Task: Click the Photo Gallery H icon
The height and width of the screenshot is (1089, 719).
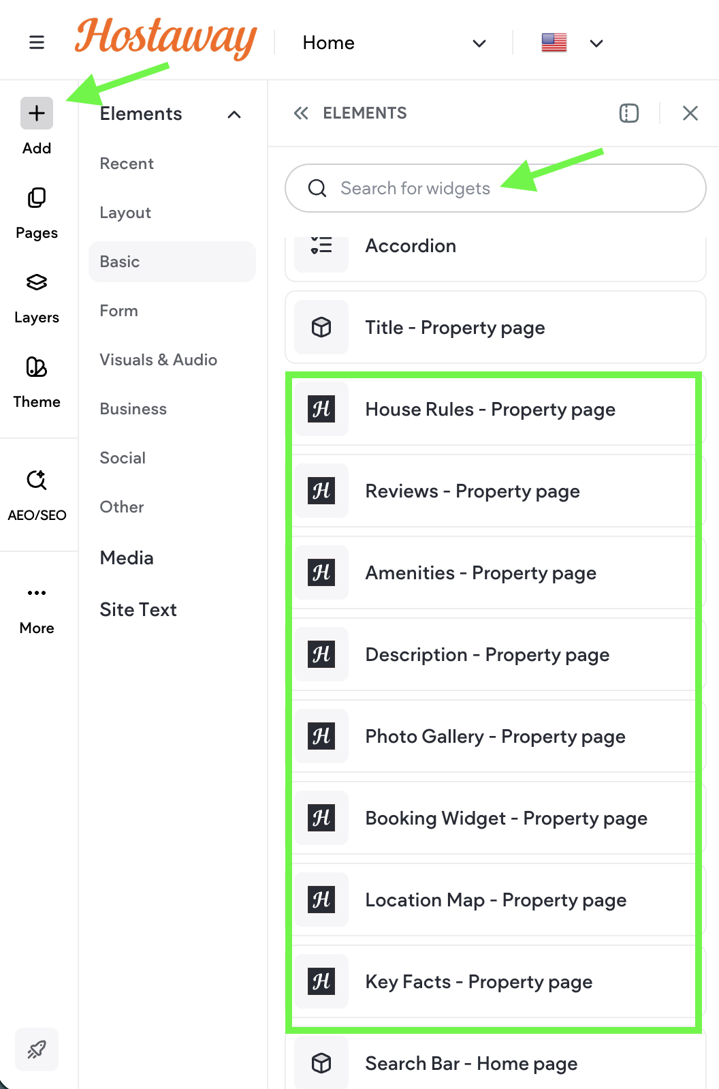Action: coord(321,736)
